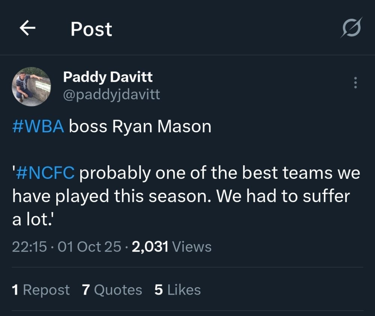Open the #NCFC hashtag

click(x=46, y=173)
